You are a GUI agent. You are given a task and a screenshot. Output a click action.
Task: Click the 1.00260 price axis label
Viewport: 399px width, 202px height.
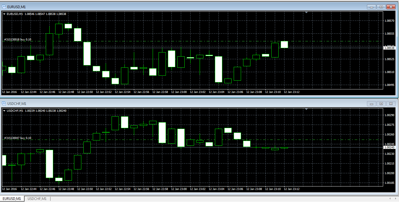pos(389,135)
